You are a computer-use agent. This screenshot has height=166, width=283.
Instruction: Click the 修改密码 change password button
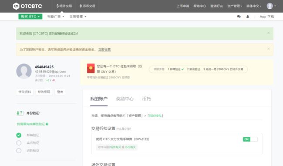point(44,92)
